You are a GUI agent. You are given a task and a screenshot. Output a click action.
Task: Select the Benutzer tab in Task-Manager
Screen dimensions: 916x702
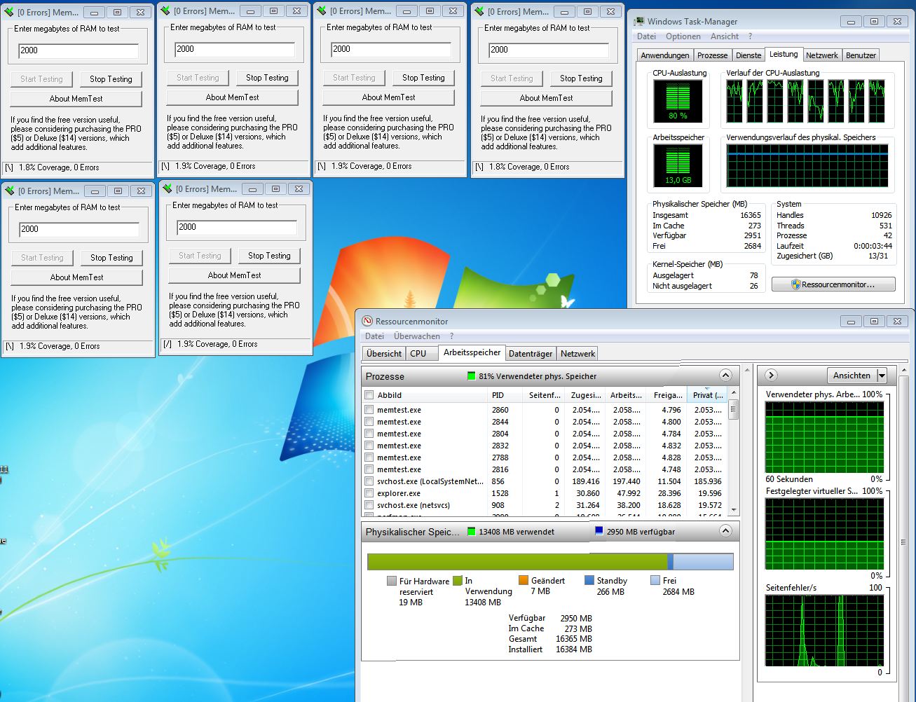[x=861, y=55]
